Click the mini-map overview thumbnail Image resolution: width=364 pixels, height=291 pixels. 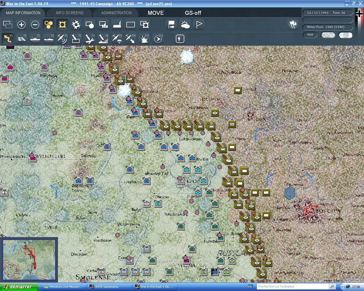click(x=29, y=259)
